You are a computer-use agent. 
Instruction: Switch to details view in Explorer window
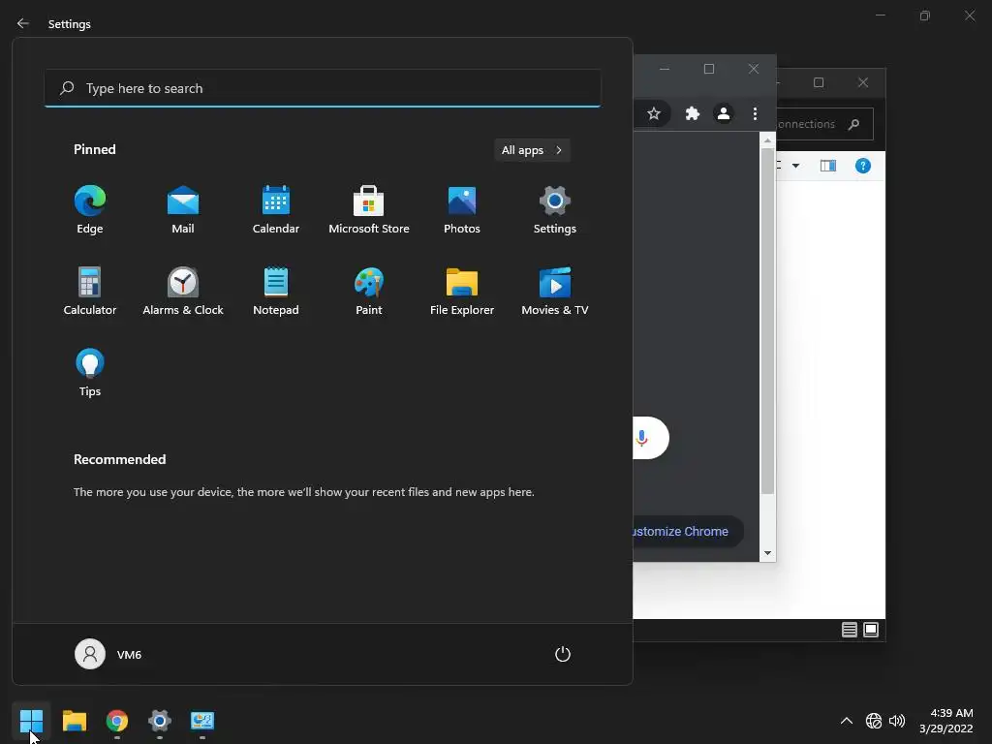point(849,630)
